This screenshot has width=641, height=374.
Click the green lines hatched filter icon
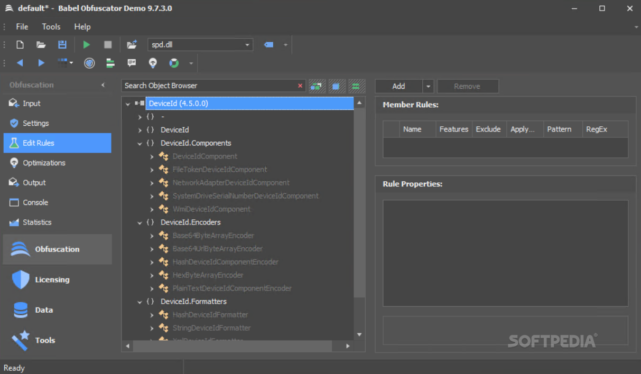tap(357, 86)
